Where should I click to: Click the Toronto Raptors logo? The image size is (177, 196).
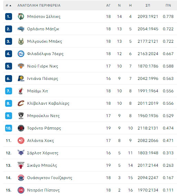click(21, 128)
